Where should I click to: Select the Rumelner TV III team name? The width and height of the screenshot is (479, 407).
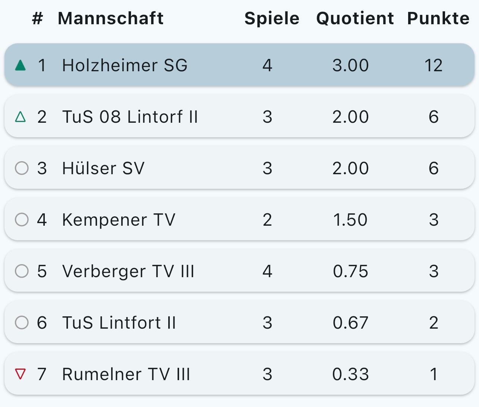click(126, 374)
